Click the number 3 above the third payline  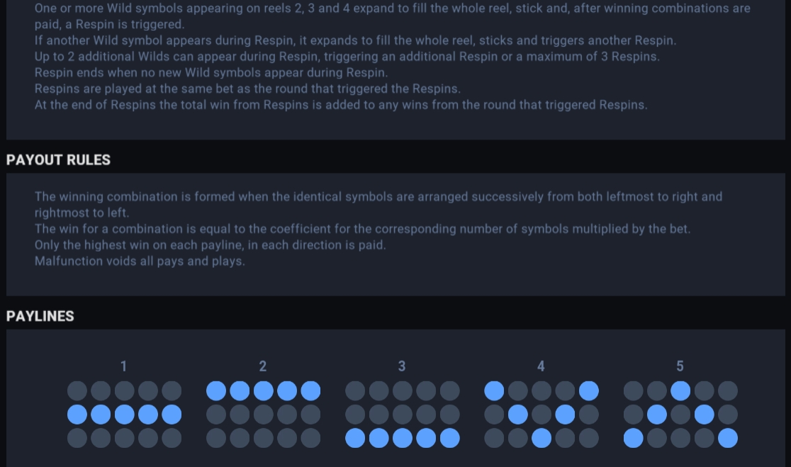(x=402, y=366)
